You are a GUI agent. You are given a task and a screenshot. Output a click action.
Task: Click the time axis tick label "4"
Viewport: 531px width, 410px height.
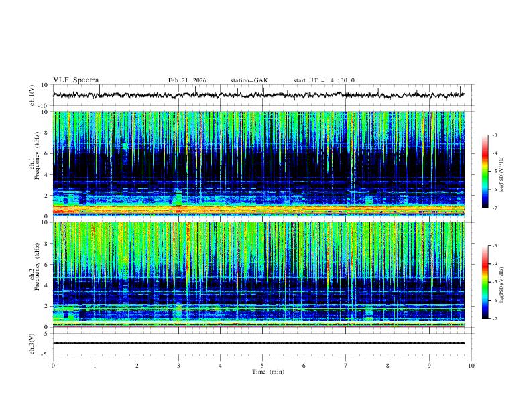[x=221, y=366]
